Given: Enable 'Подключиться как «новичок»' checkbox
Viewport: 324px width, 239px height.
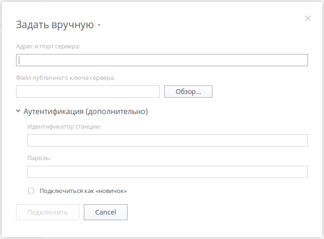Looking at the screenshot, I should pos(31,191).
